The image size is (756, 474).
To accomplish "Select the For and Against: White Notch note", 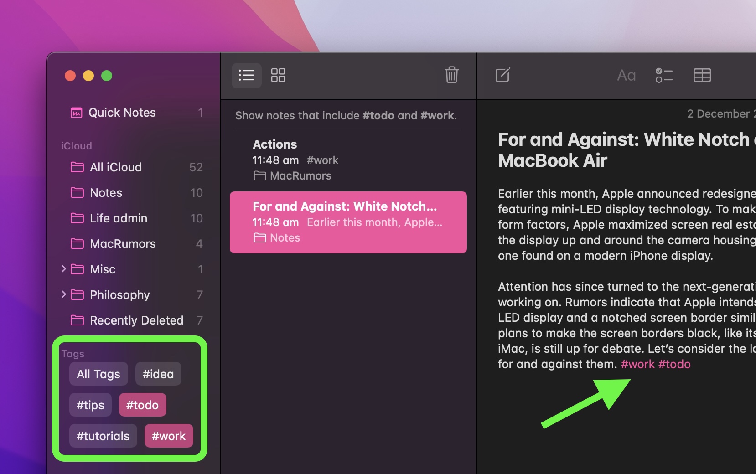I will pyautogui.click(x=348, y=222).
